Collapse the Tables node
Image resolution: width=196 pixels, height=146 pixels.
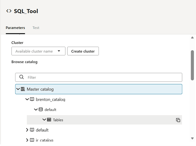(44, 120)
